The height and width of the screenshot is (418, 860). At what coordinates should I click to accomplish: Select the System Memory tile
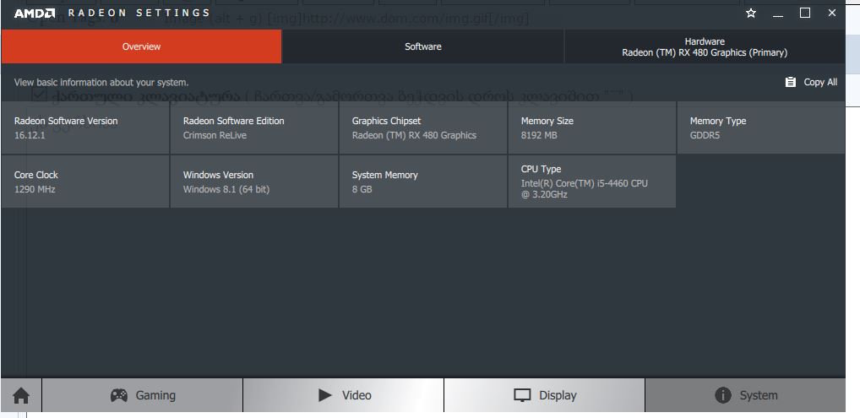tap(423, 182)
